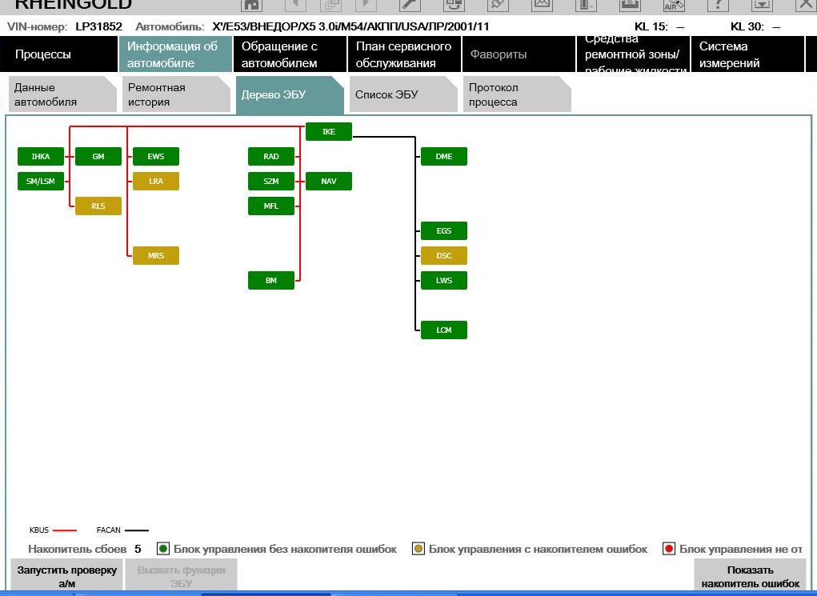Open the wrench settings toolbar icon

pos(410,5)
